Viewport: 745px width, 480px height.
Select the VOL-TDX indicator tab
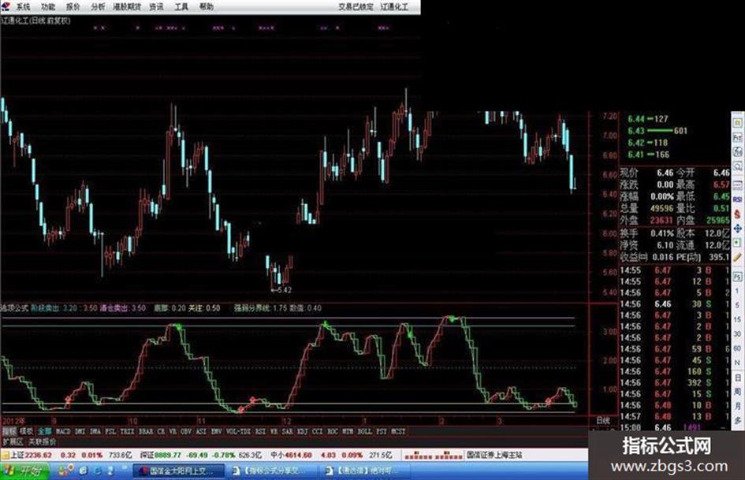pos(238,431)
